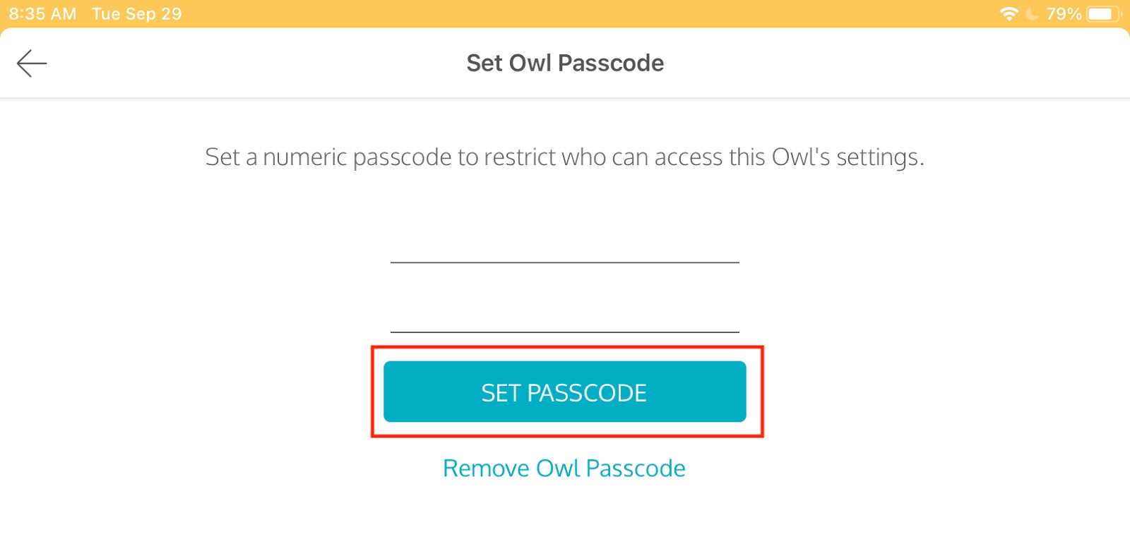The height and width of the screenshot is (556, 1130).
Task: Tap the 8:35 AM clock
Action: pos(42,14)
